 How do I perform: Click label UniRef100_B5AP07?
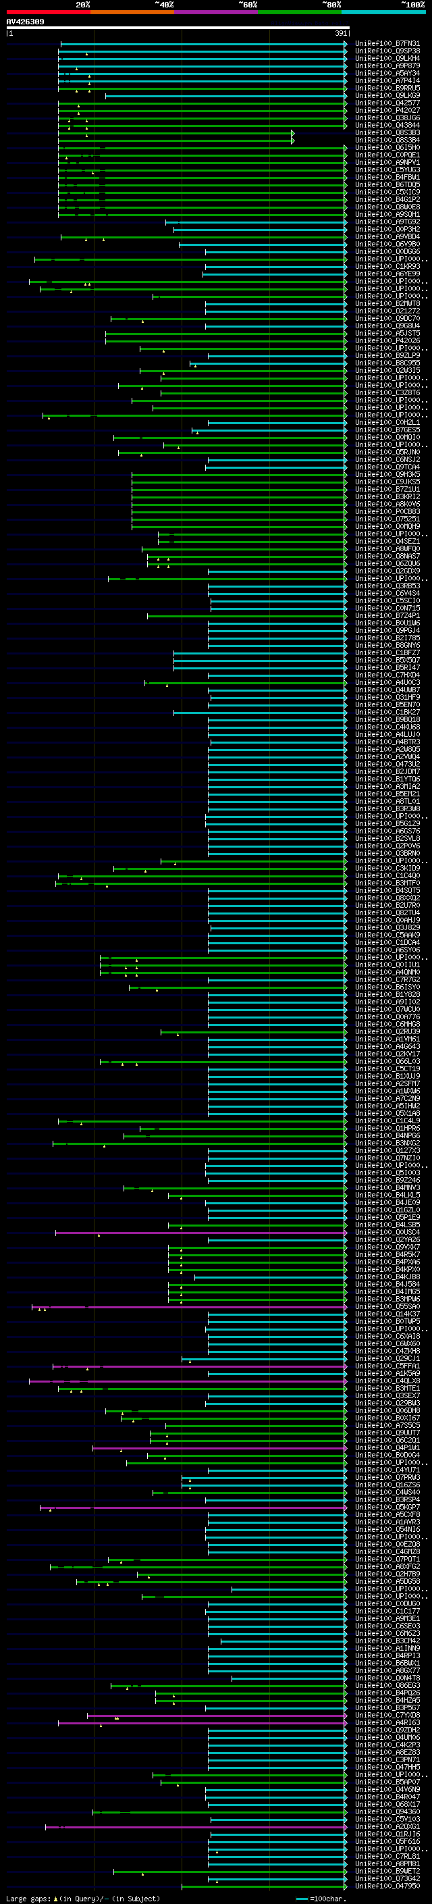pos(387,1781)
